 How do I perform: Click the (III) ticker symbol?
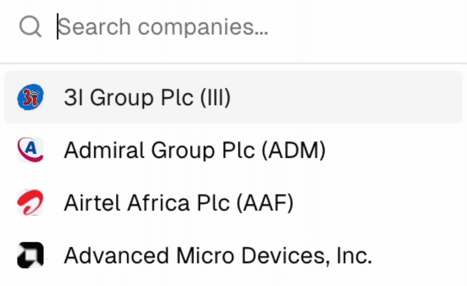(215, 97)
